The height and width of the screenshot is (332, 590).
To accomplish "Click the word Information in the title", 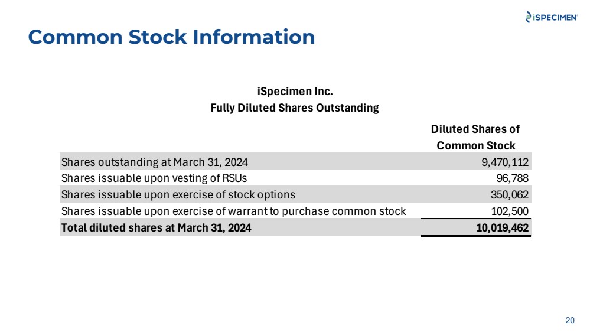I will (x=253, y=37).
